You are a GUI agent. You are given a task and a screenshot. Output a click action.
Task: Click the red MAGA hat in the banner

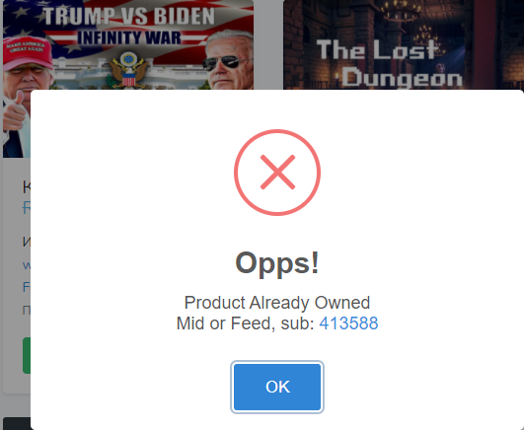(x=27, y=52)
